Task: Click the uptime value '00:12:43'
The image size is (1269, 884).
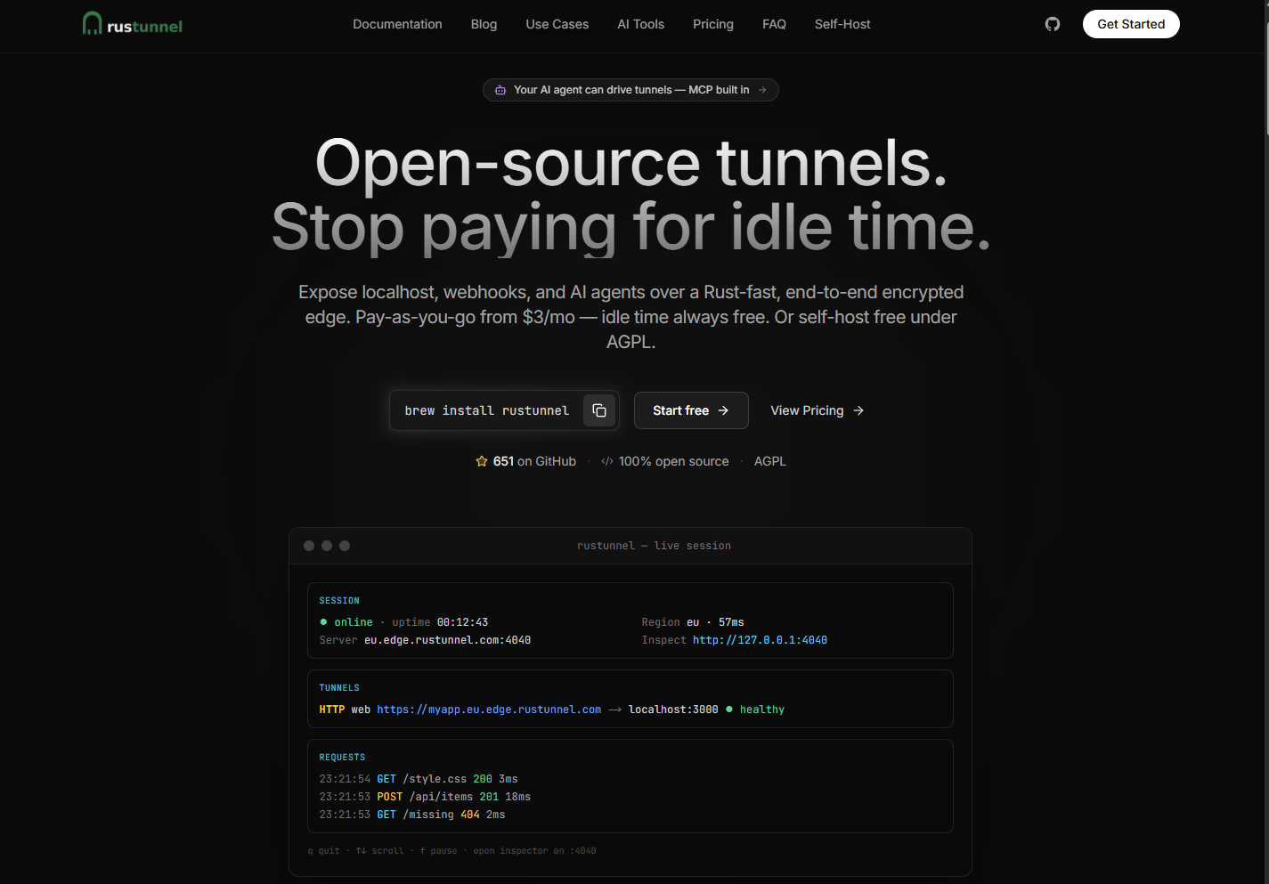Action: [462, 622]
